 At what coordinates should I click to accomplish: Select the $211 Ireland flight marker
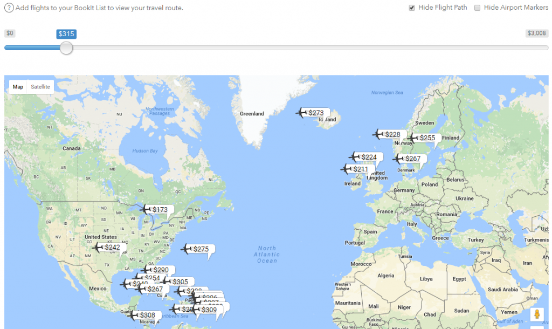pos(357,169)
